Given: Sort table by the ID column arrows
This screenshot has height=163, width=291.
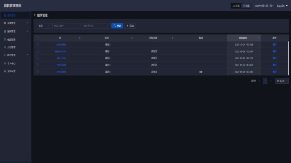Looking at the screenshot, I should tap(80, 38).
